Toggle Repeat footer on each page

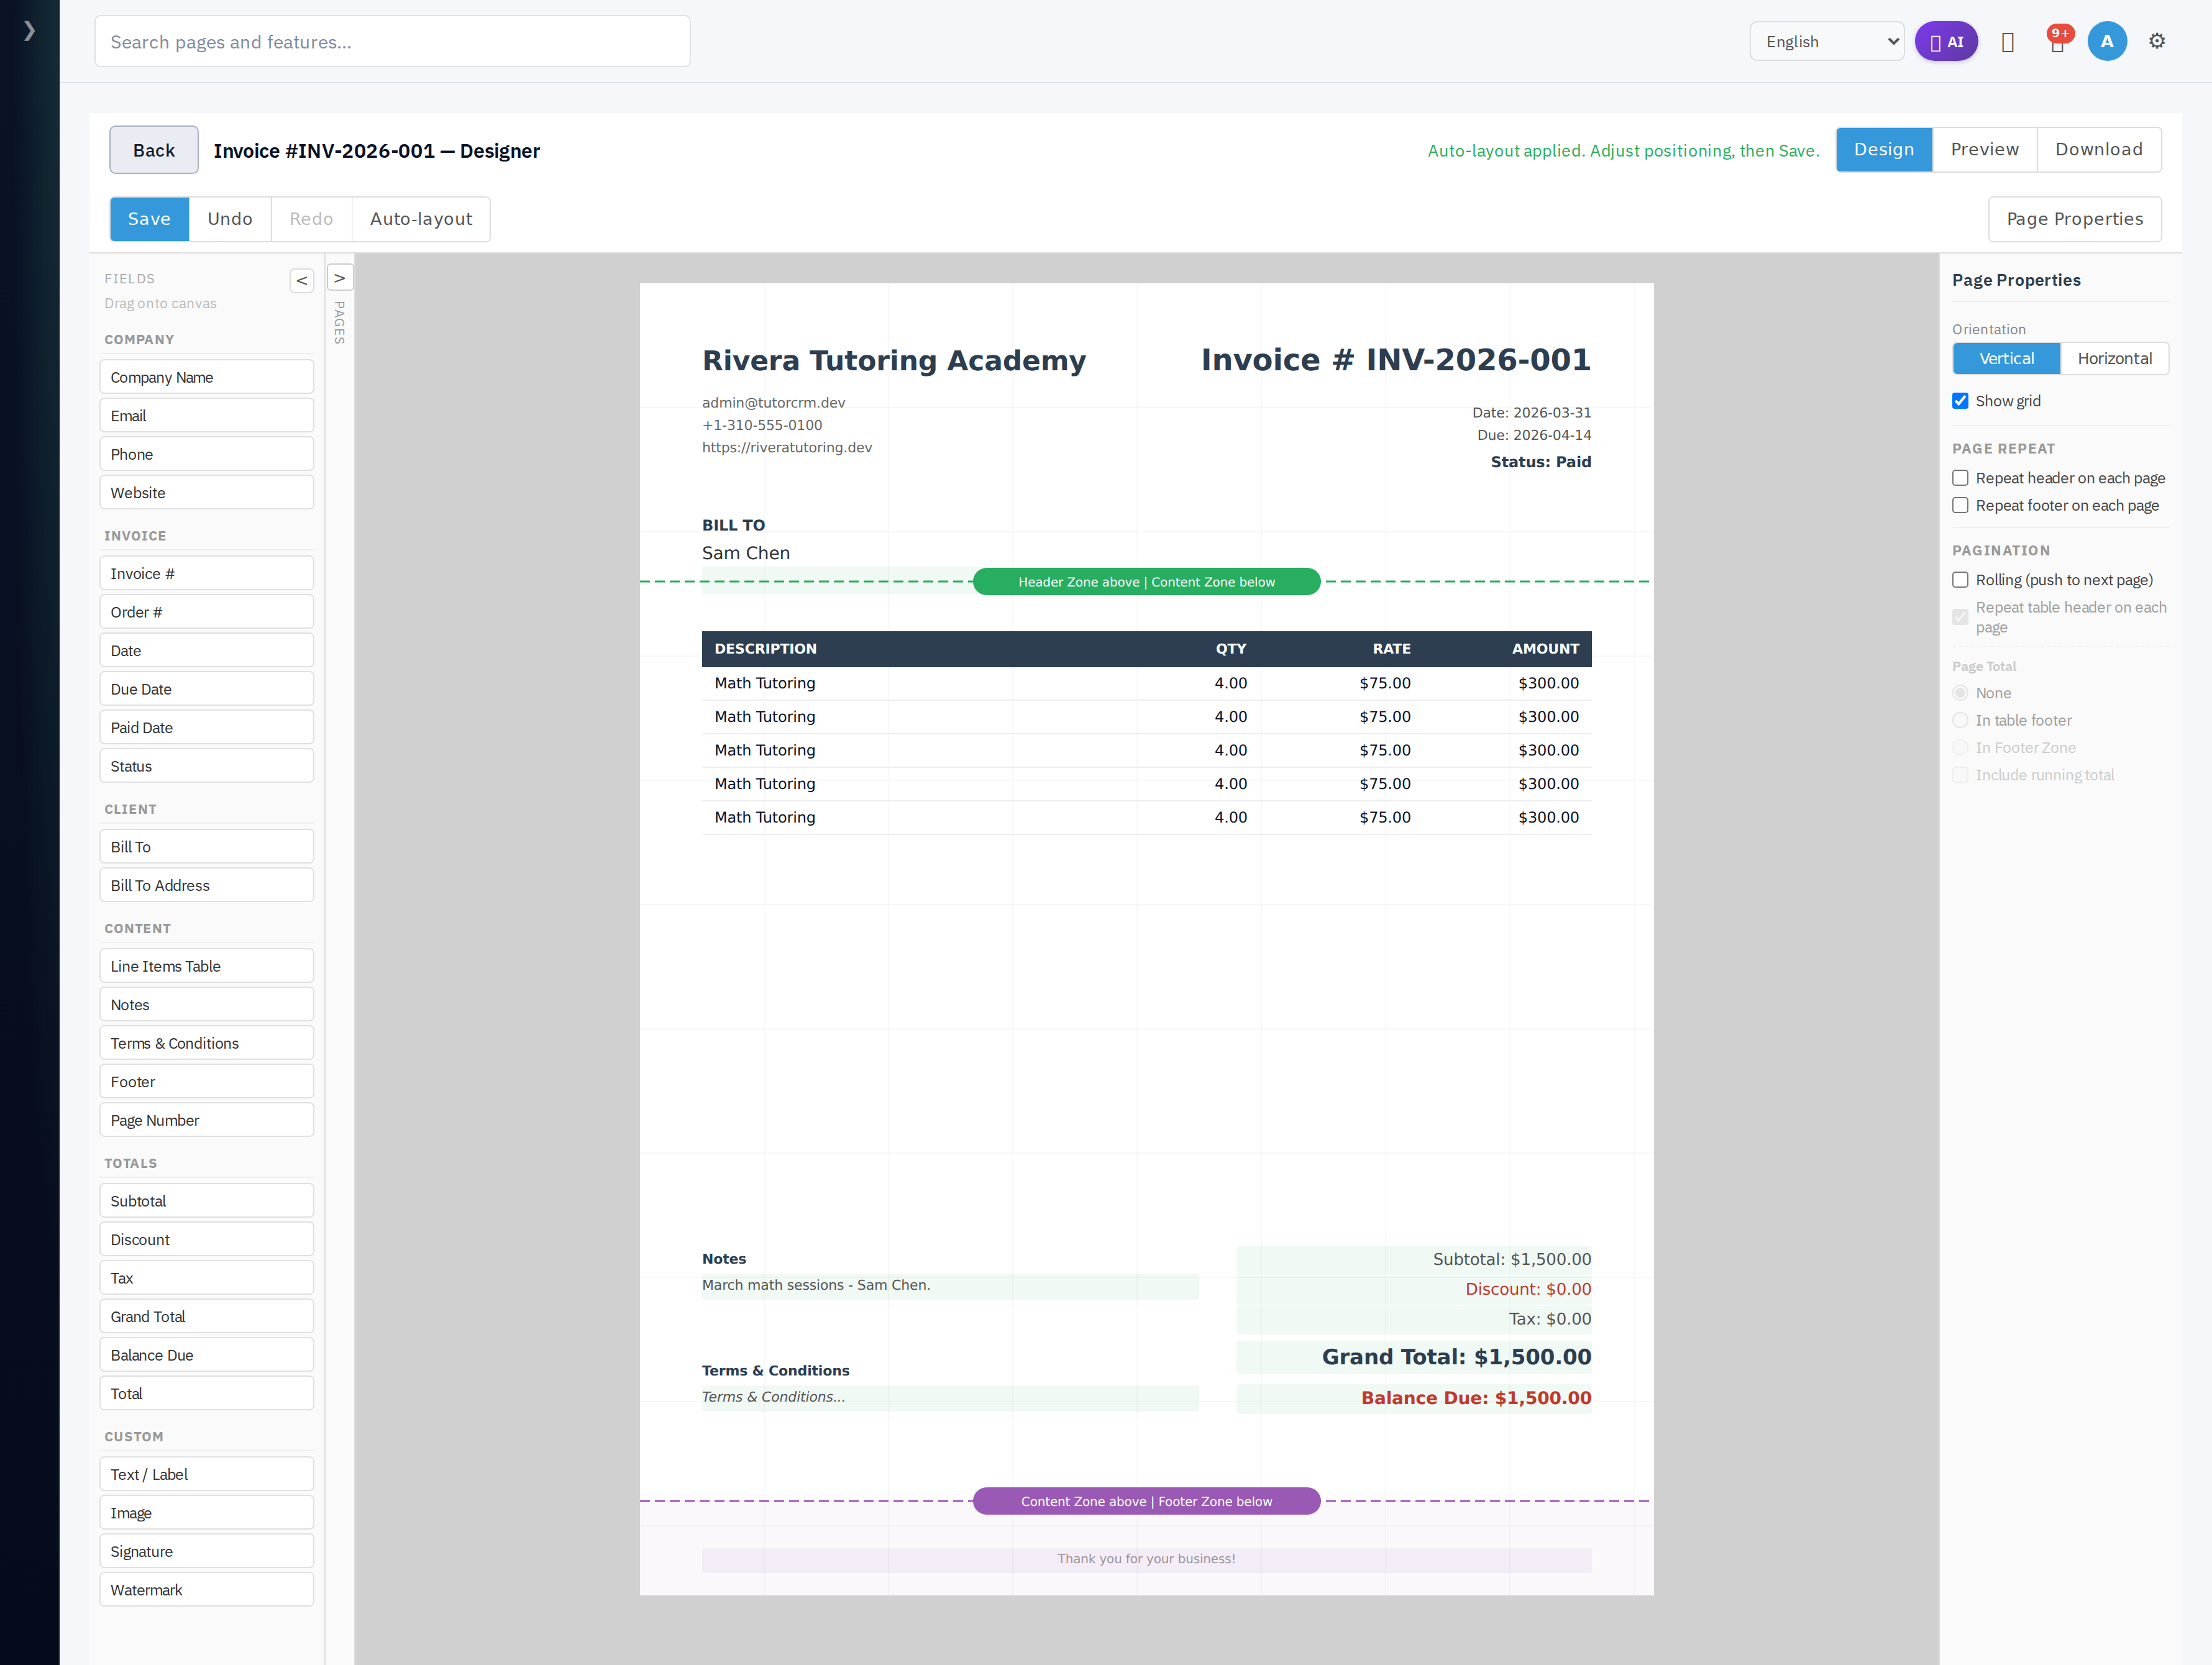tap(1959, 505)
